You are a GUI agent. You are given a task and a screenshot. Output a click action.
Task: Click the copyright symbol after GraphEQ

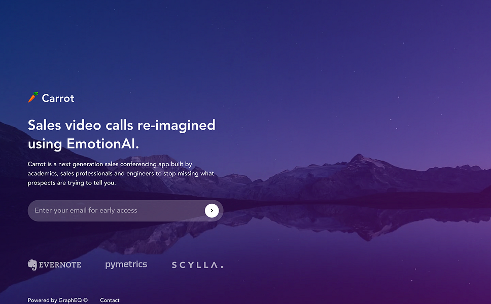[x=86, y=300]
